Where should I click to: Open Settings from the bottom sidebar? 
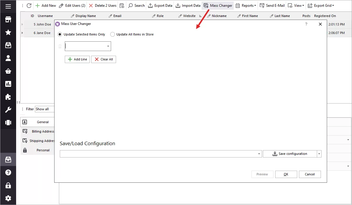coord(8,198)
